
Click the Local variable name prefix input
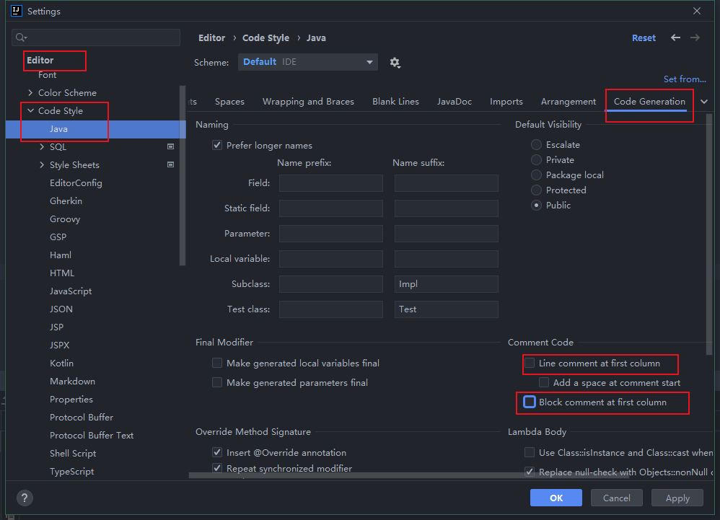[x=330, y=259]
